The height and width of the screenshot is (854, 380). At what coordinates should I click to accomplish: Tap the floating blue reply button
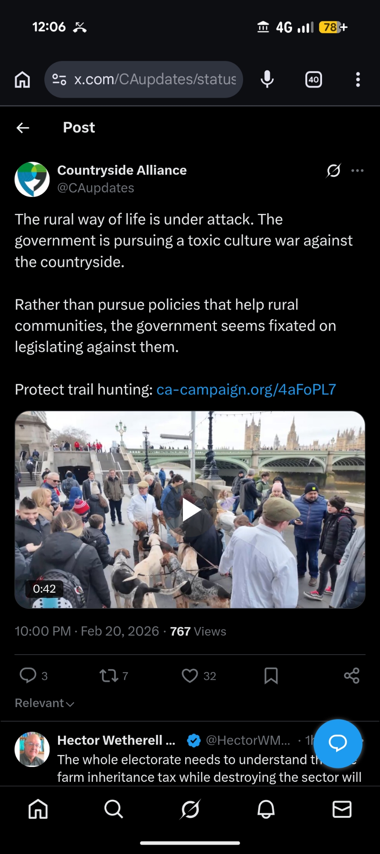coord(338,743)
